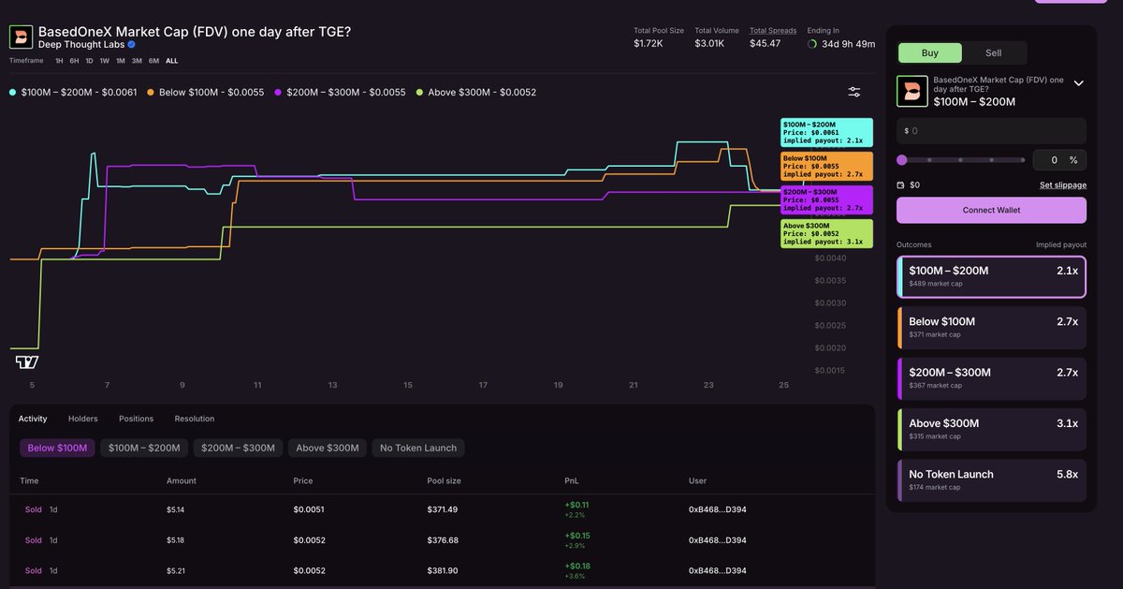Viewport: 1123px width, 589px height.
Task: Click the purple amount slider handle
Action: 902,160
